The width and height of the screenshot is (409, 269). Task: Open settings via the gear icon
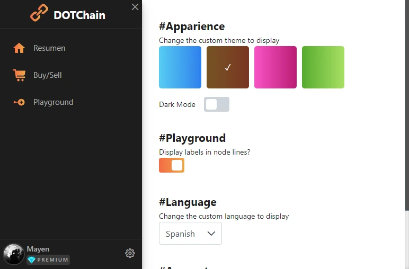pyautogui.click(x=130, y=253)
